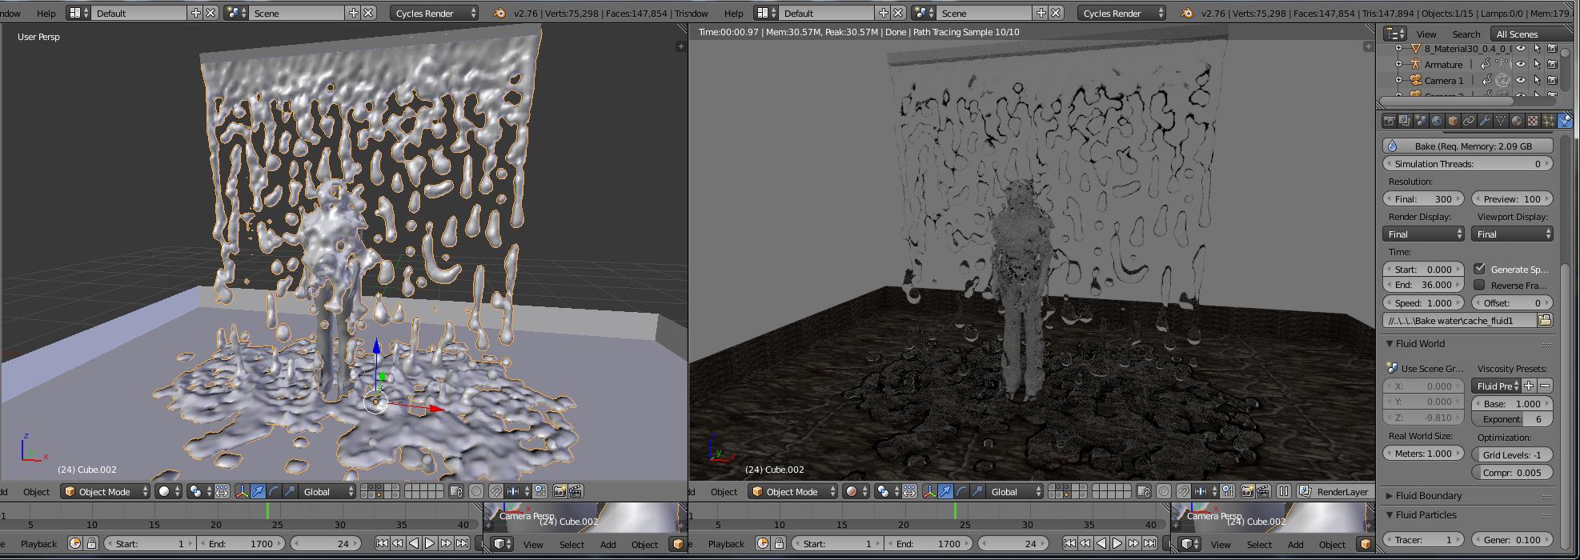Add a new viscosity preset with plus button

pos(1528,386)
